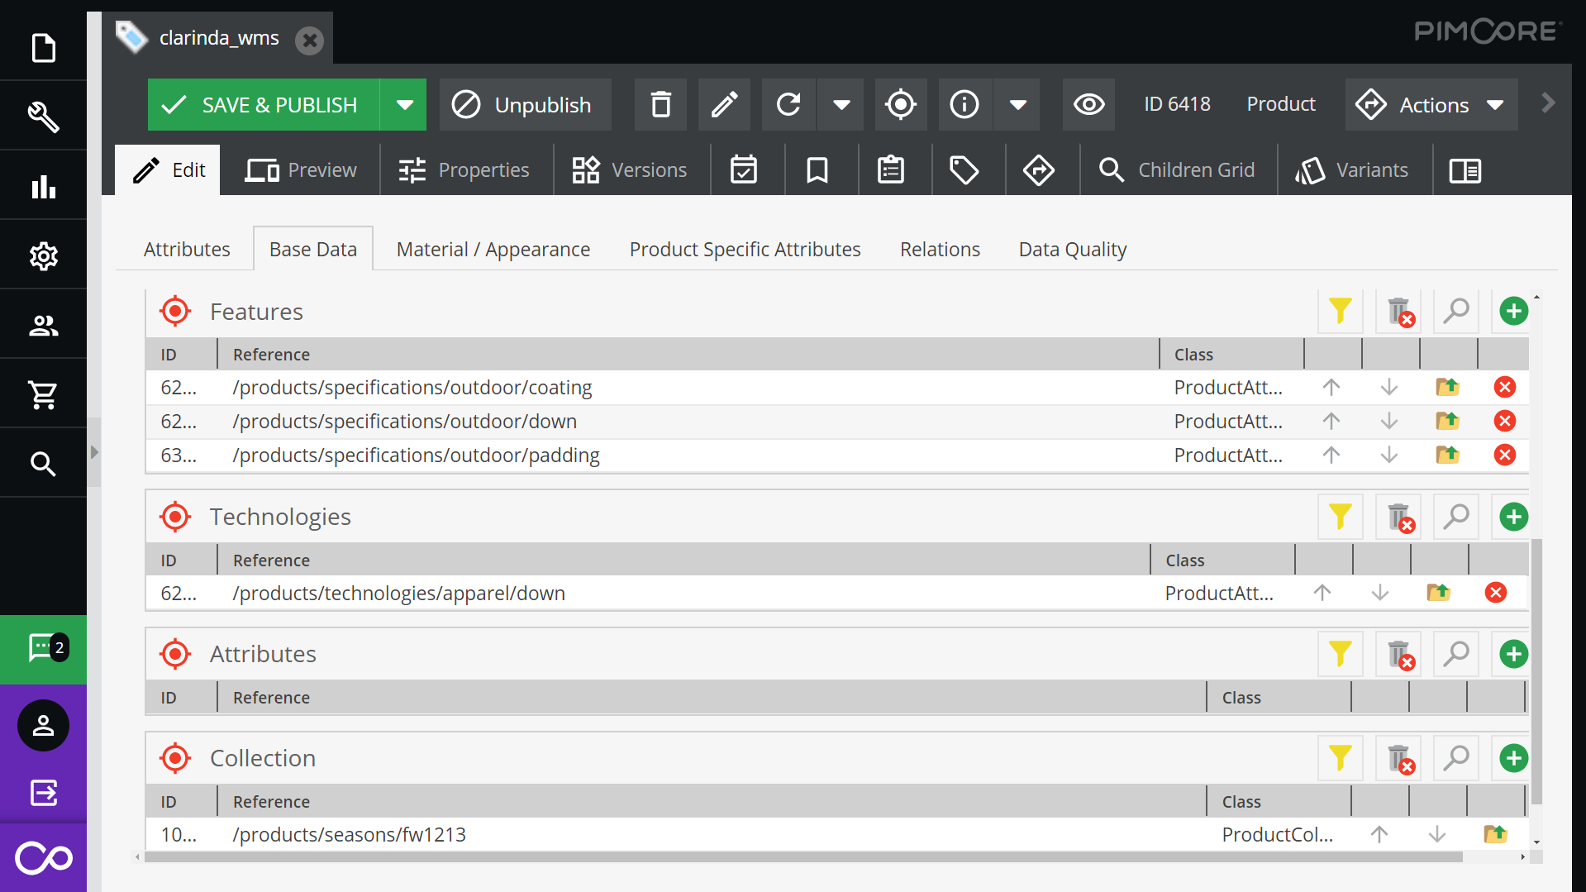Click the rename pencil icon in toolbar

point(724,105)
